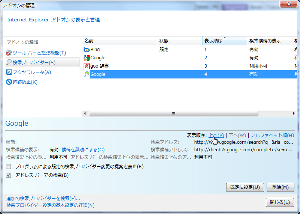Sort by 検索候補の表示 column header
The width and height of the screenshot is (300, 214).
click(269, 41)
